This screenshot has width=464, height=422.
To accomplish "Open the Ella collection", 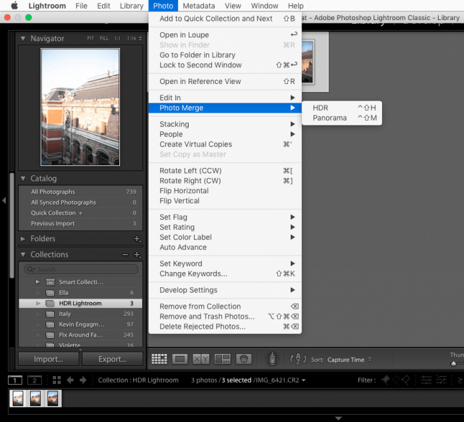I will coord(81,293).
